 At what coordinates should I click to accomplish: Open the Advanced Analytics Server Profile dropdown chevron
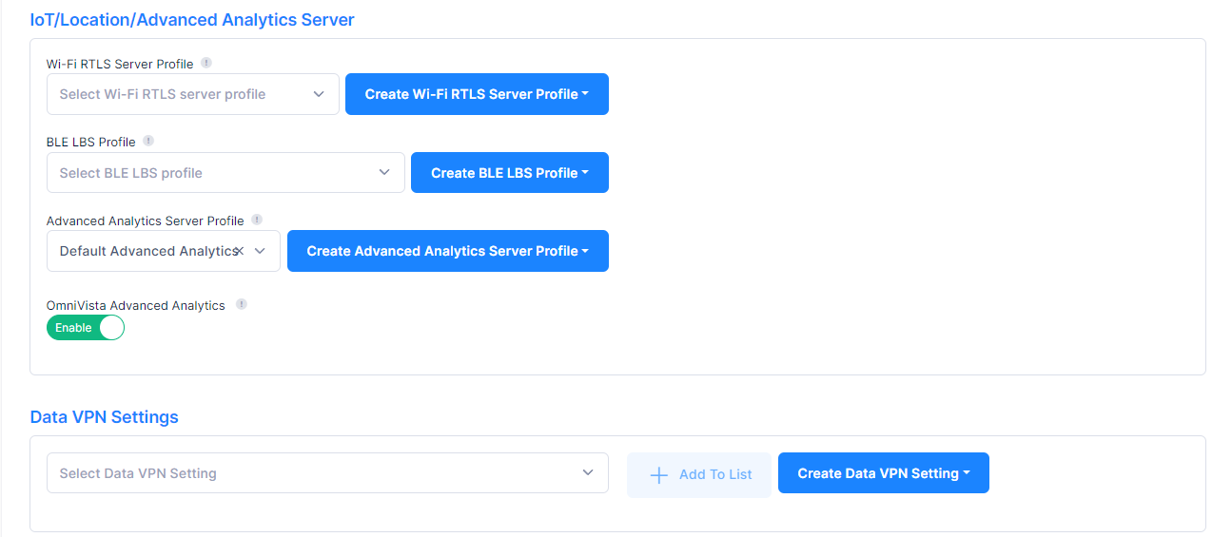coord(260,251)
